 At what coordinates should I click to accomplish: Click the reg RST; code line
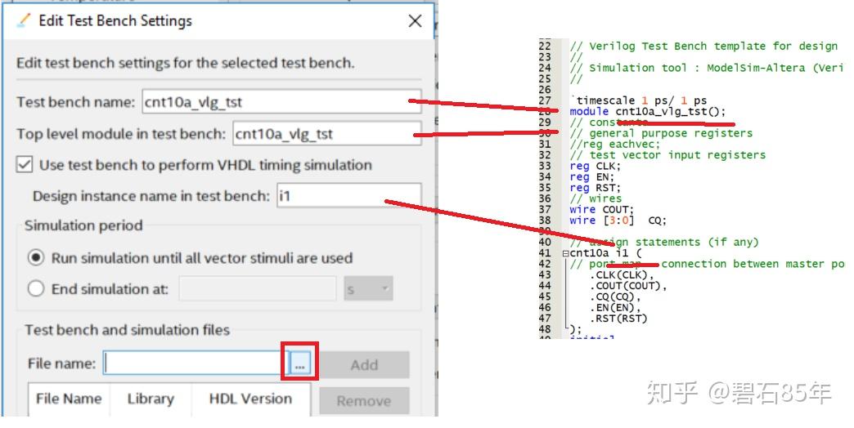pos(595,188)
